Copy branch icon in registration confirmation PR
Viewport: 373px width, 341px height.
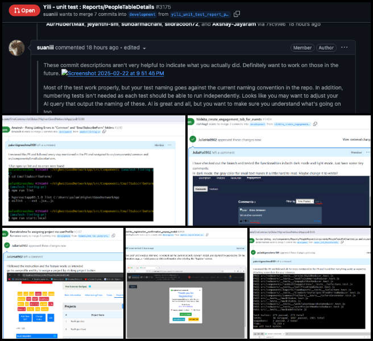coord(207,235)
